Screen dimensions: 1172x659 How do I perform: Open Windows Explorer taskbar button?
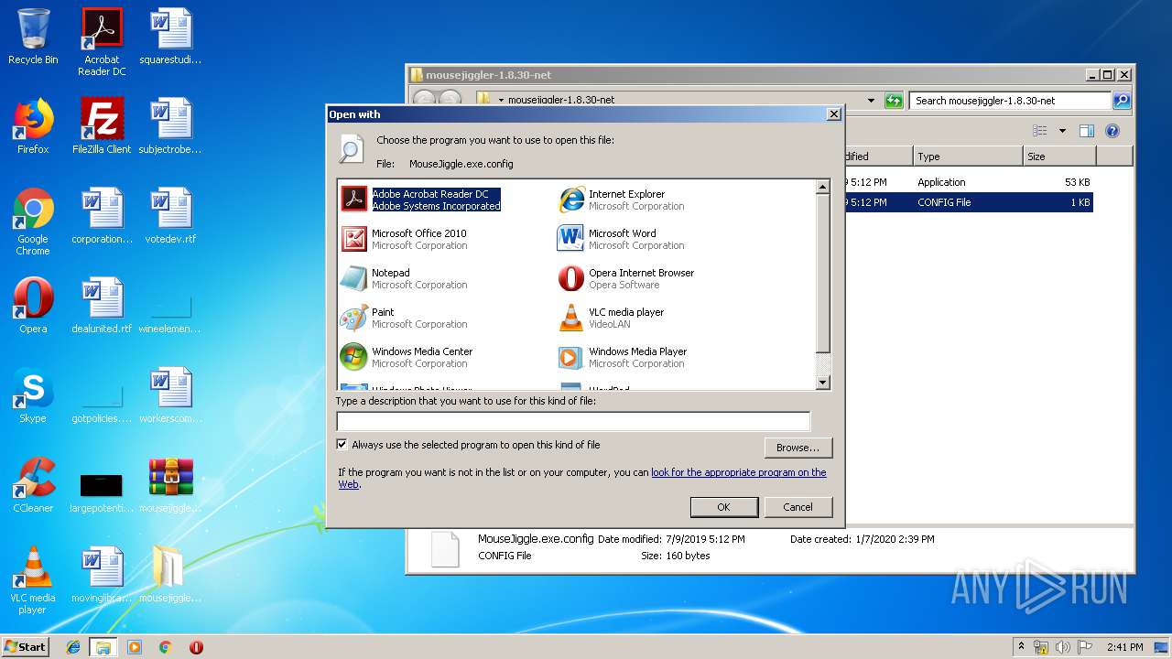[x=103, y=647]
